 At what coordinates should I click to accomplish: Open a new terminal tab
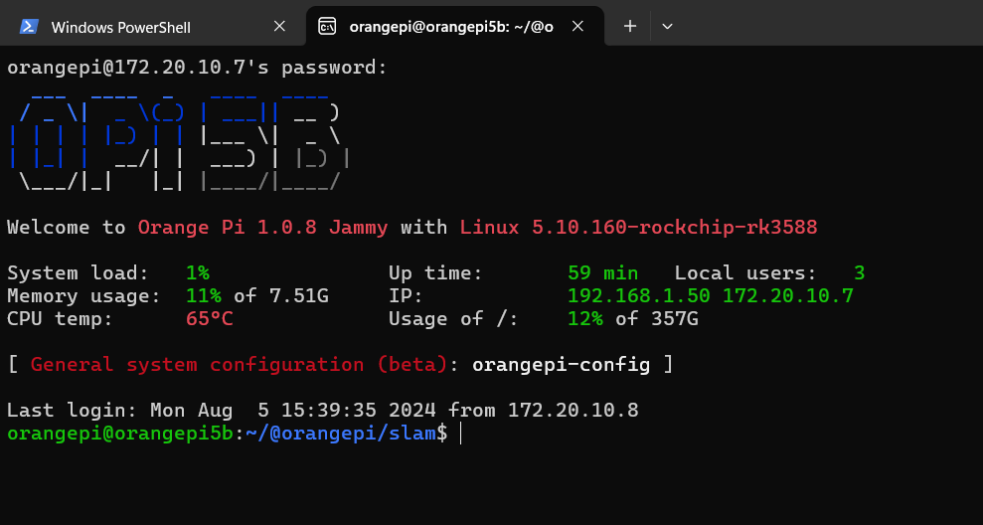630,26
